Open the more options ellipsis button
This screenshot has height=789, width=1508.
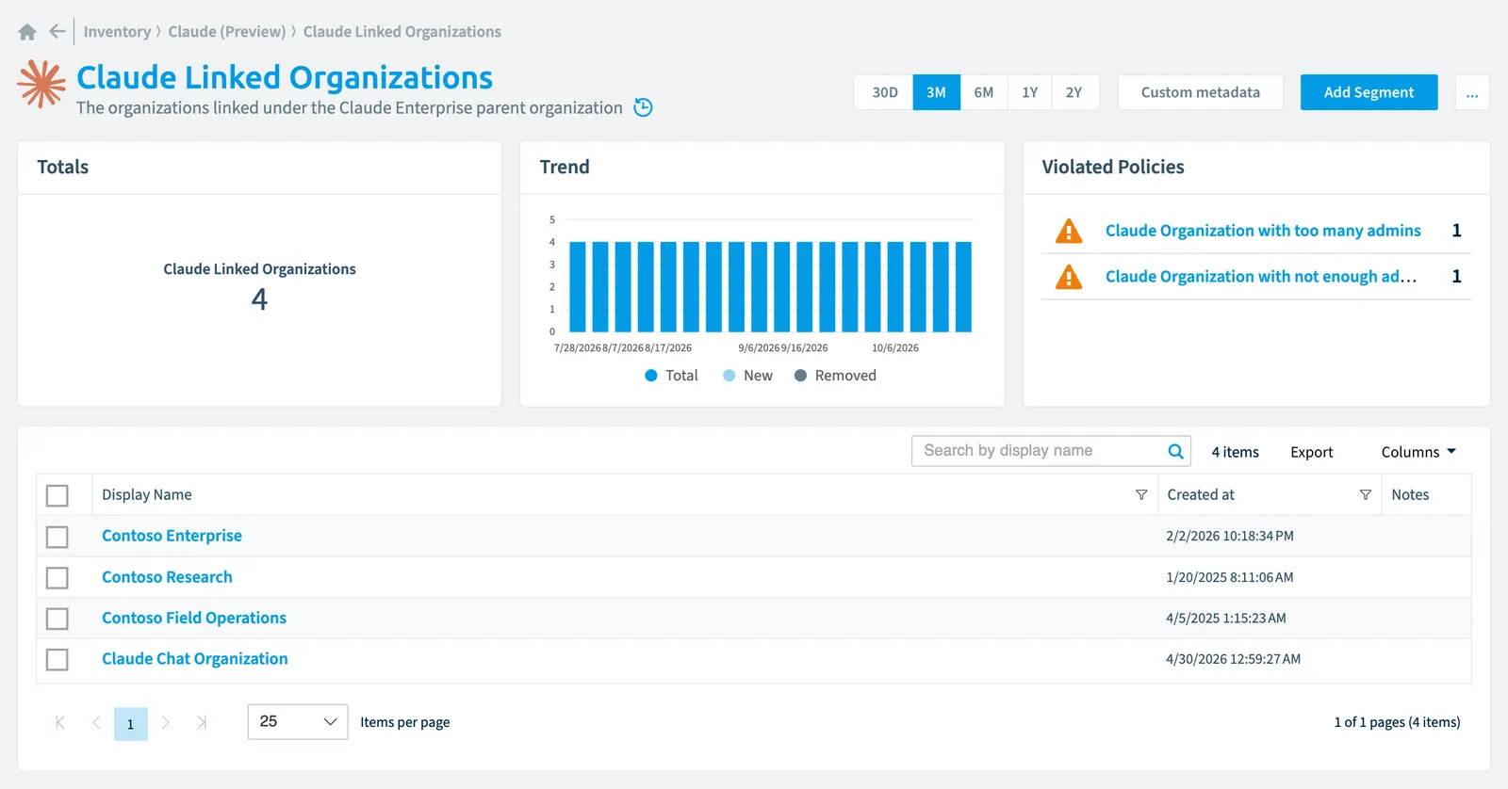[x=1472, y=92]
